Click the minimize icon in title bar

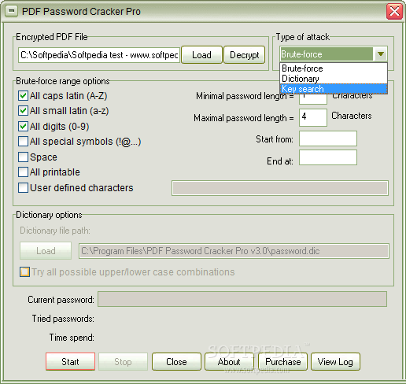point(11,12)
